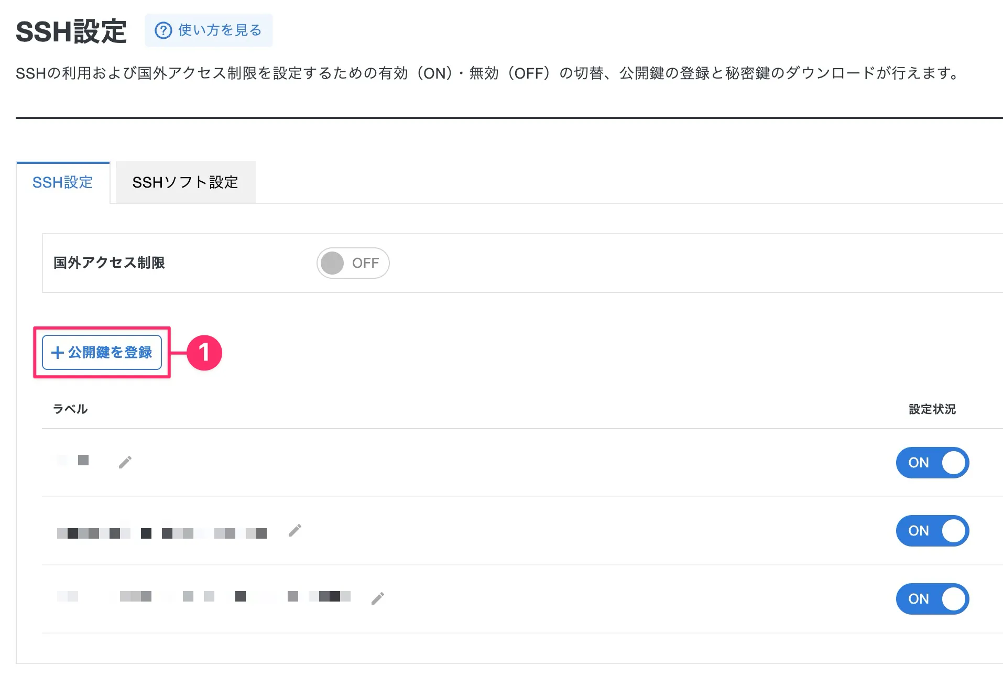Turn off the first key's ON switch

point(932,463)
